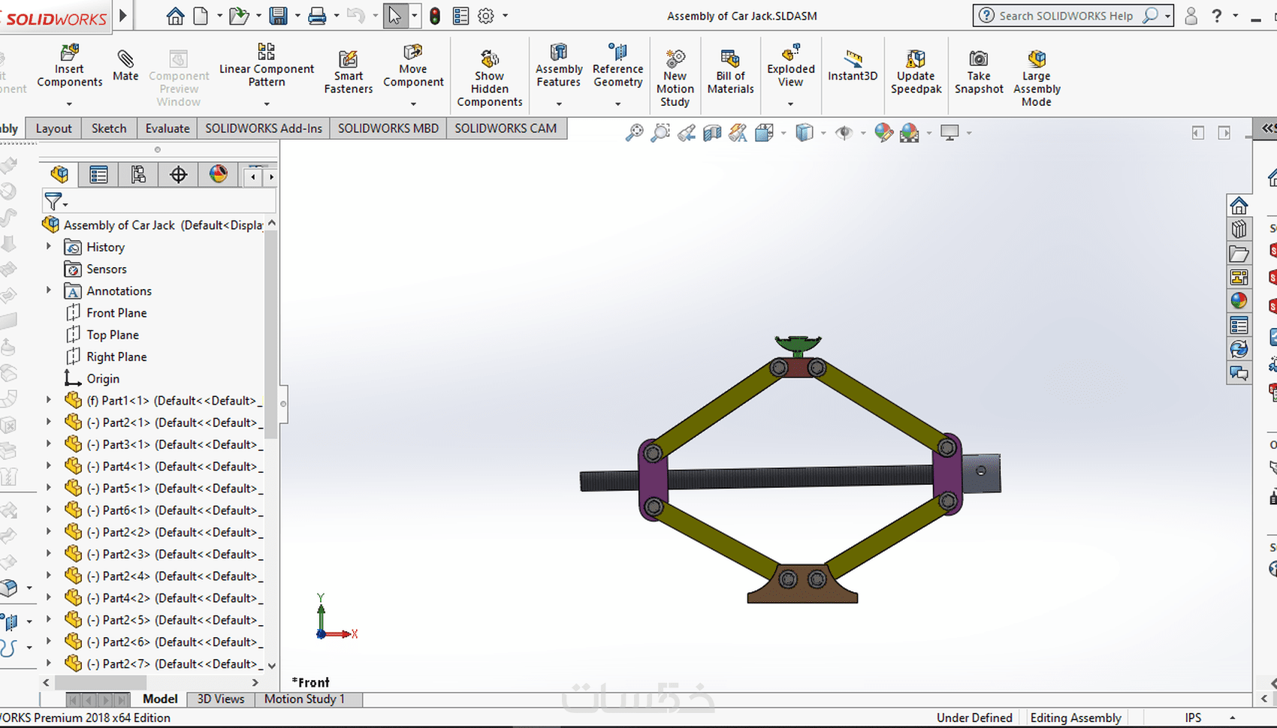The image size is (1277, 728).
Task: Expand the History tree node
Action: click(x=49, y=246)
